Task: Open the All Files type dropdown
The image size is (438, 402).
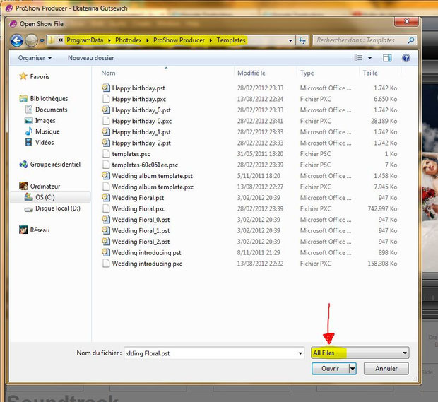Action: tap(360, 353)
